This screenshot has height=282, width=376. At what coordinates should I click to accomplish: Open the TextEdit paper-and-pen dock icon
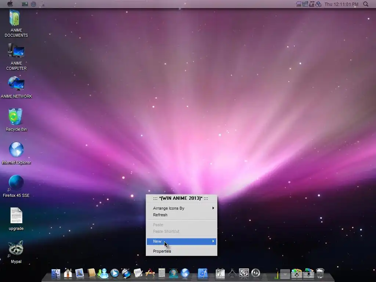pos(138,273)
